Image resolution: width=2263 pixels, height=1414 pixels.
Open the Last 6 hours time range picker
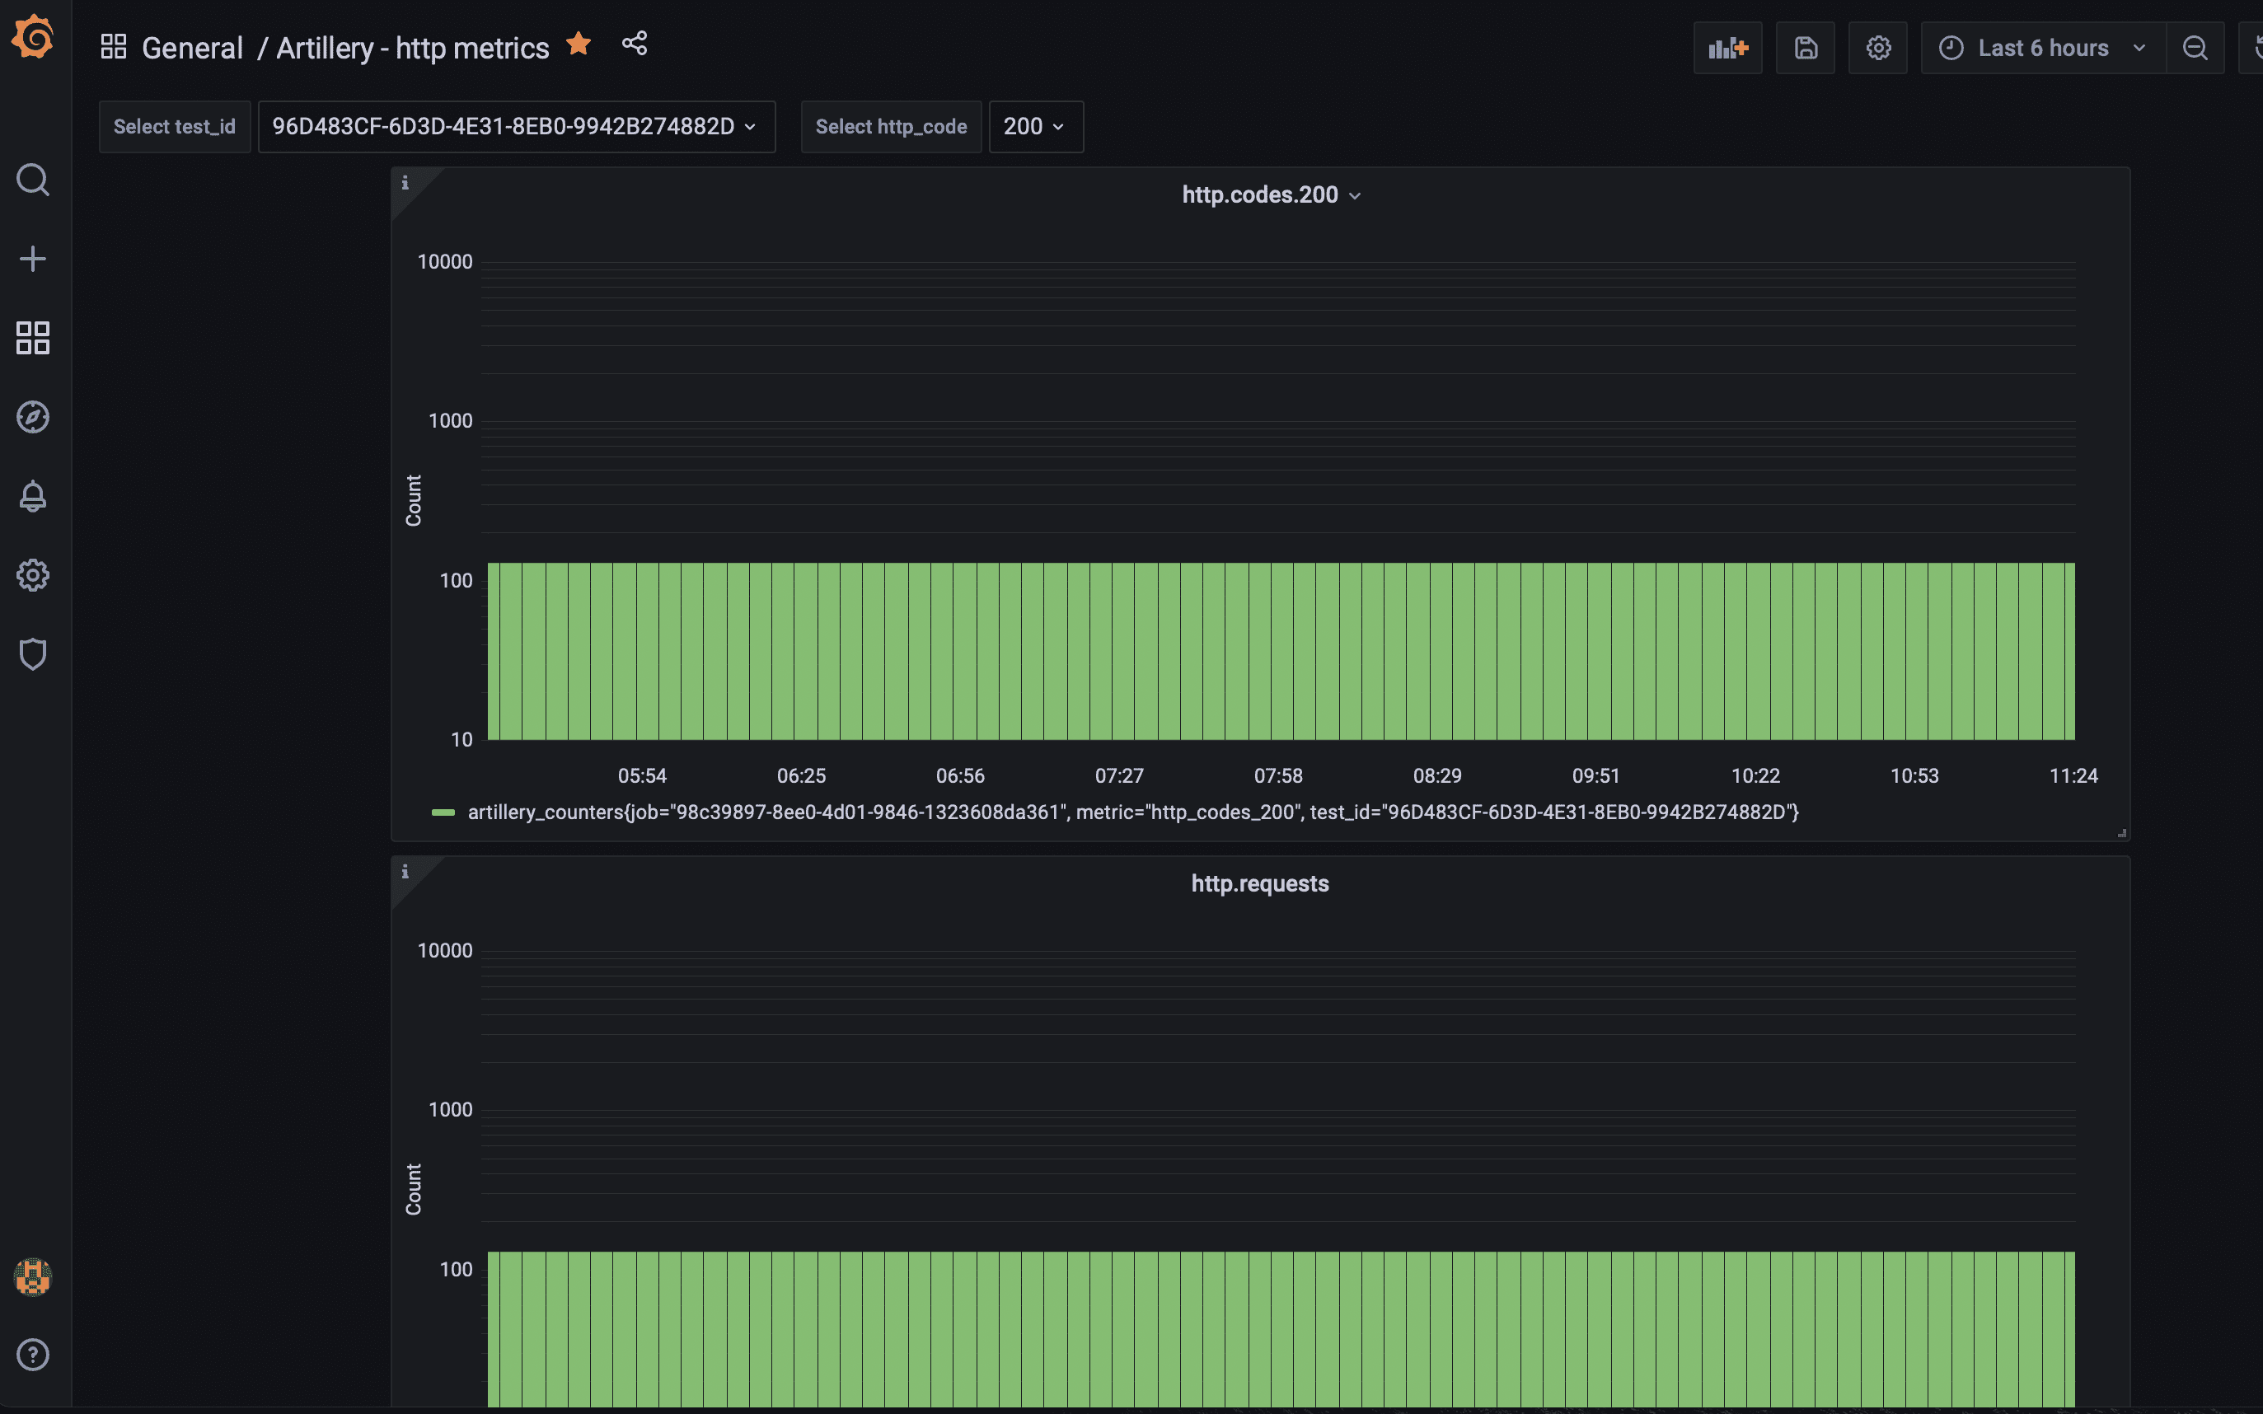[x=2041, y=47]
